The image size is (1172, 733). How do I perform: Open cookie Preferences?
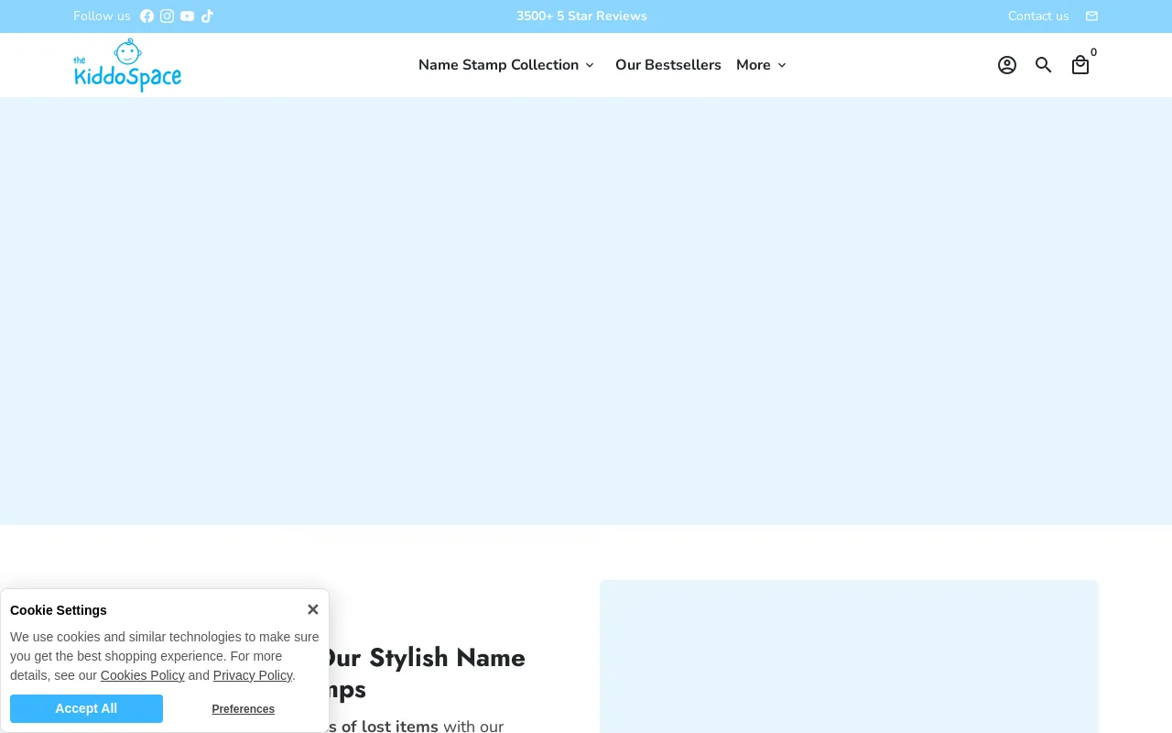(243, 708)
